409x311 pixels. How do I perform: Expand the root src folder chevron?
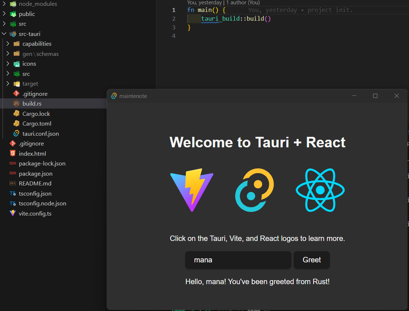4,24
